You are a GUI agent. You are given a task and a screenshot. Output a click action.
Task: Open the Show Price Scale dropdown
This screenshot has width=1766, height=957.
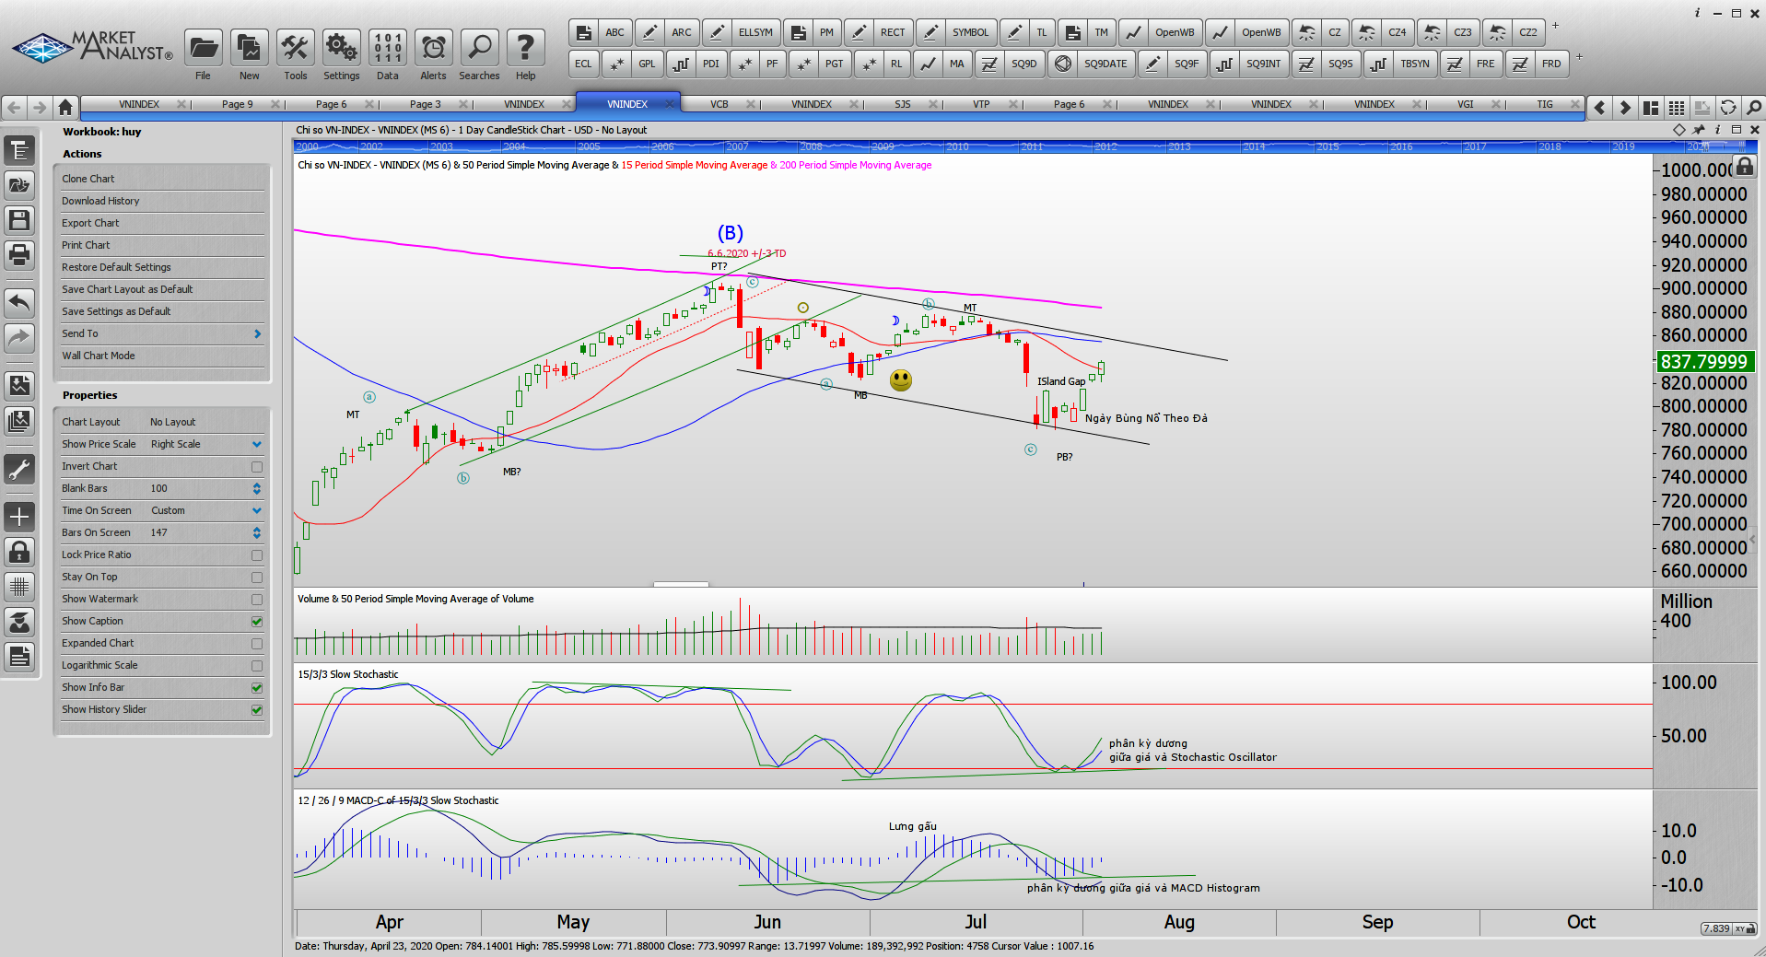tap(257, 445)
